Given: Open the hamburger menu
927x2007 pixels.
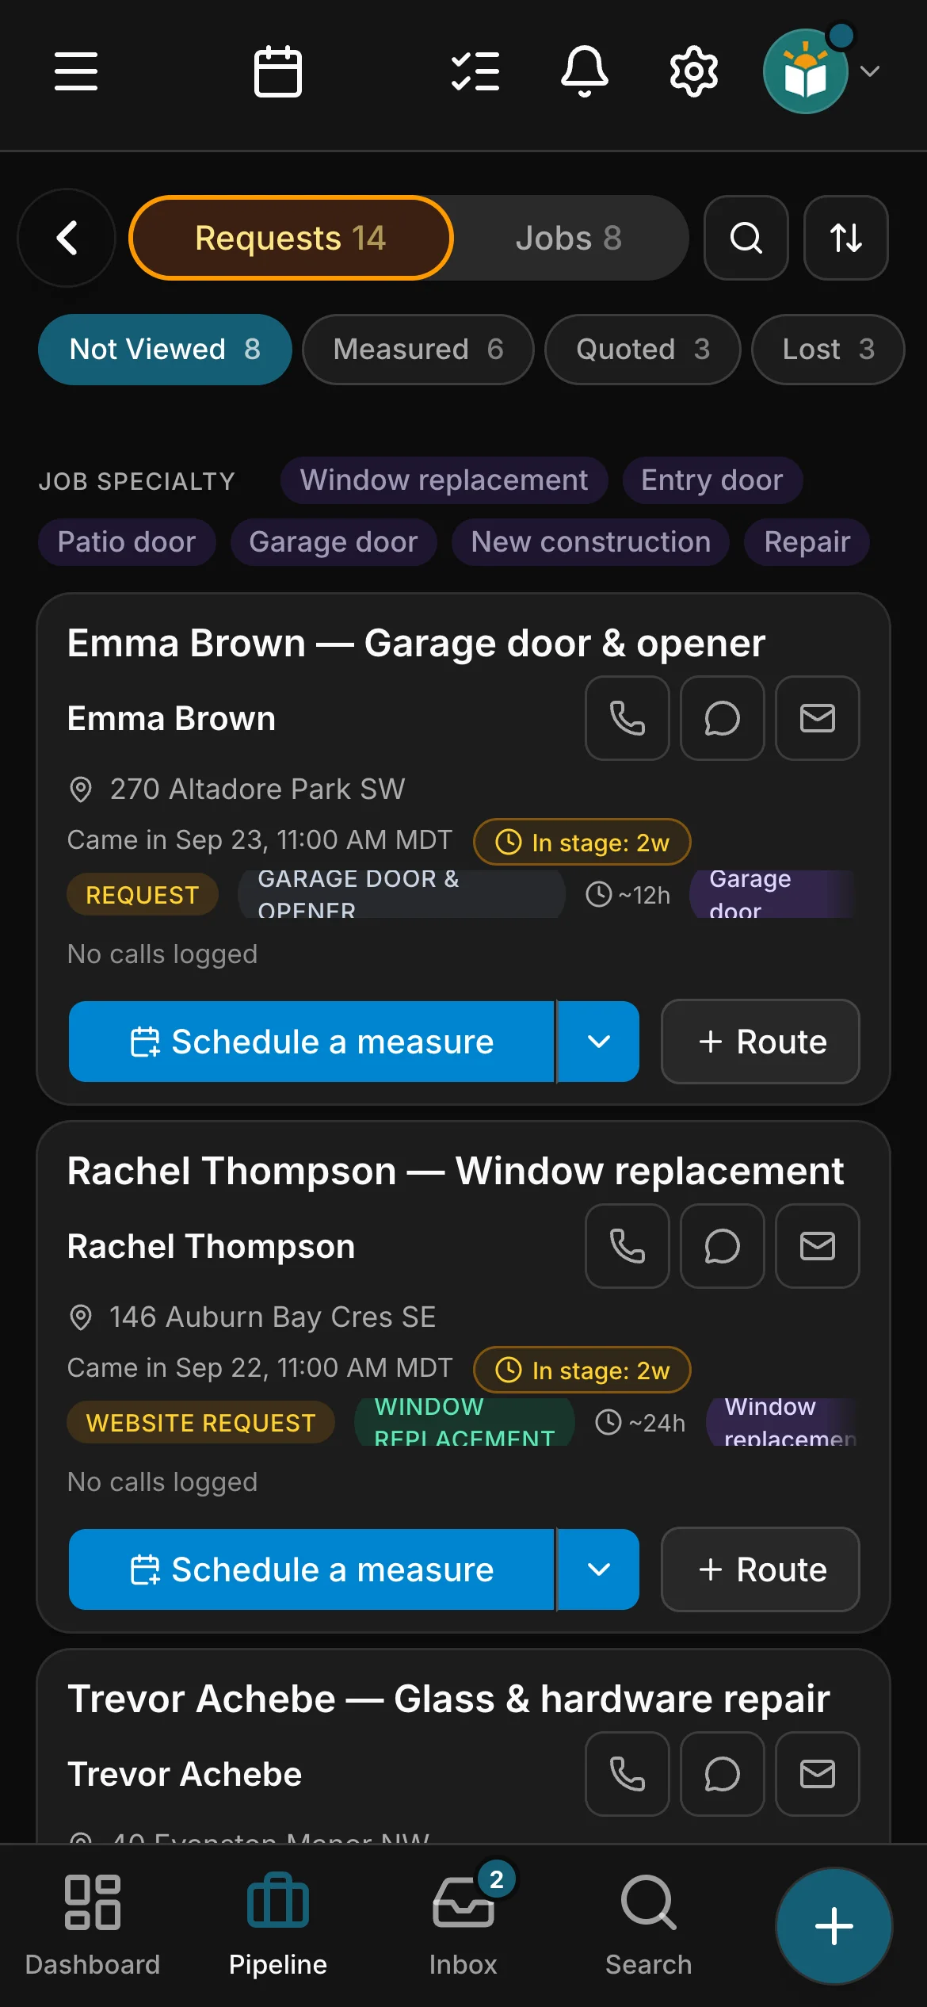Looking at the screenshot, I should click(76, 71).
